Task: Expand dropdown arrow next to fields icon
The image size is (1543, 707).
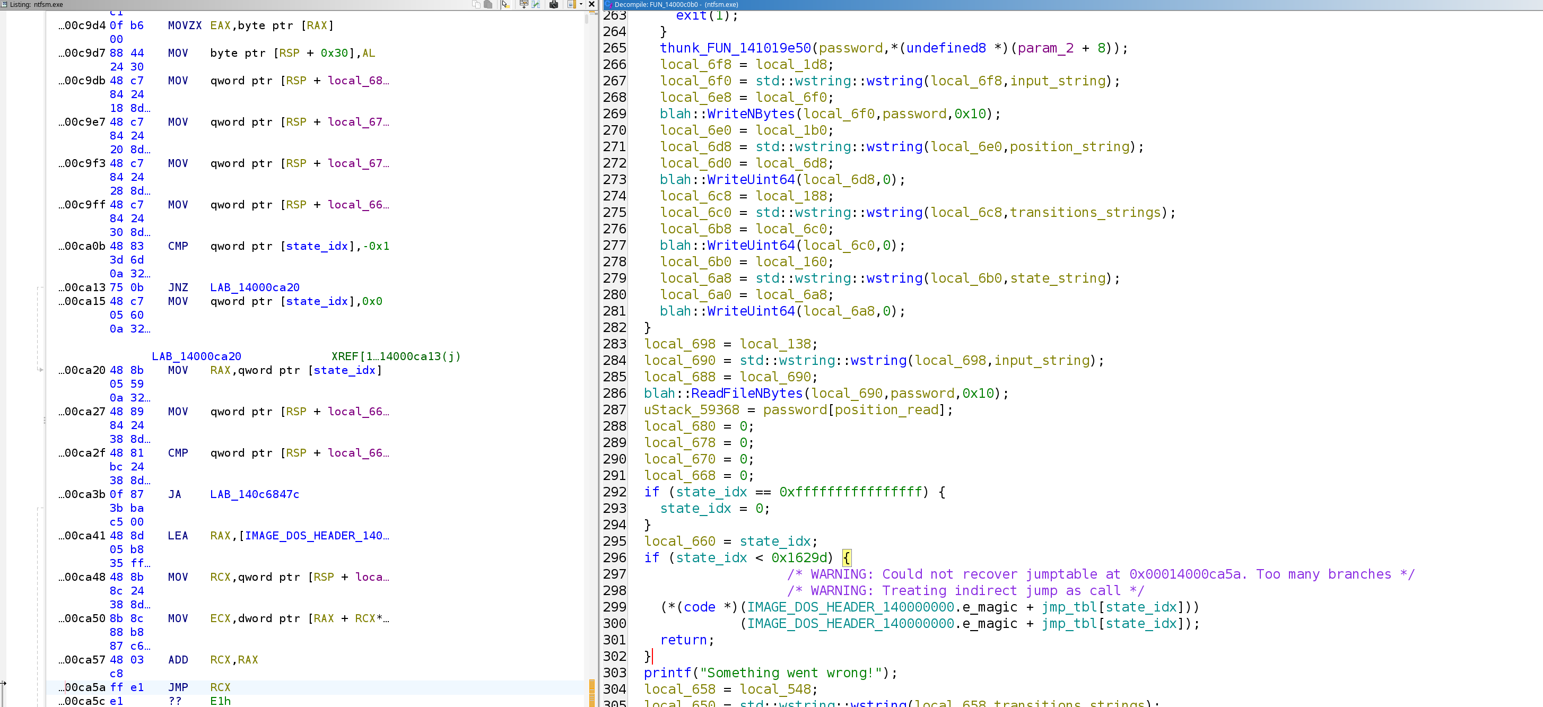Action: 581,4
